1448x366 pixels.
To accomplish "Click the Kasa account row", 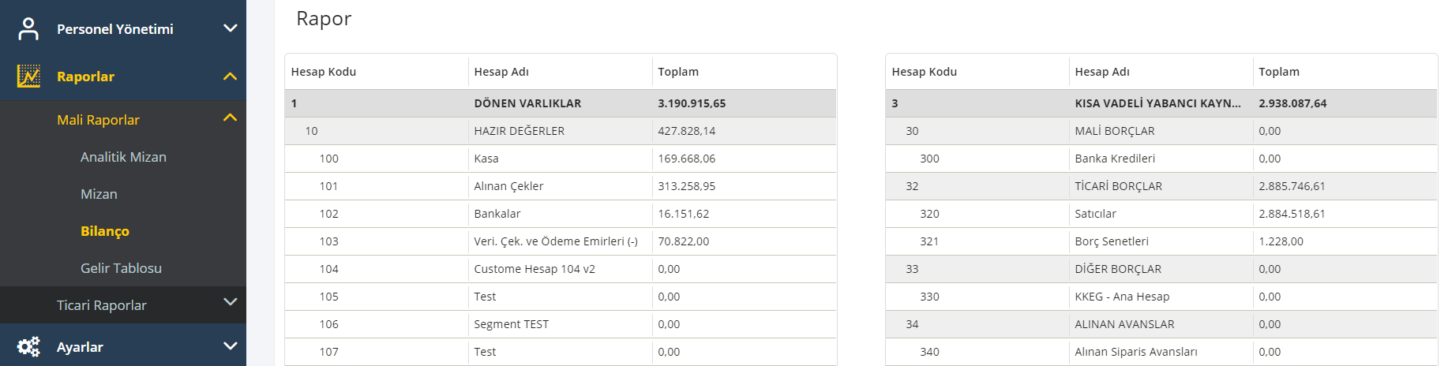I will point(486,159).
